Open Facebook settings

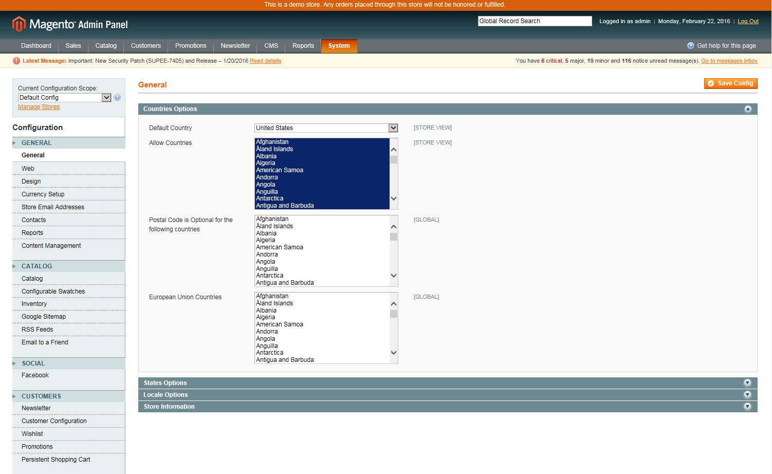(x=68, y=375)
